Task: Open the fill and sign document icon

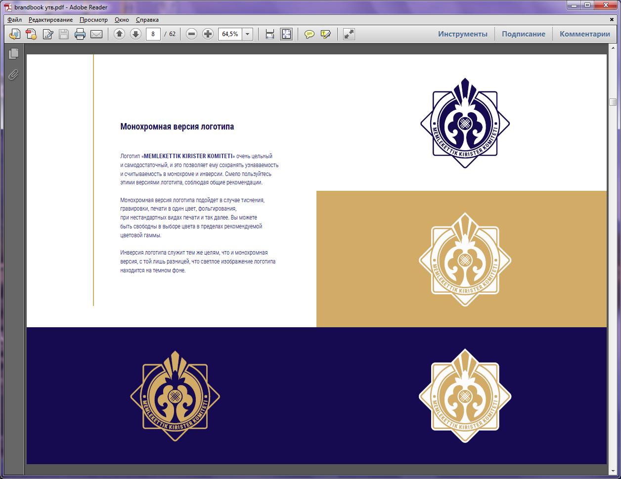Action: click(x=48, y=34)
